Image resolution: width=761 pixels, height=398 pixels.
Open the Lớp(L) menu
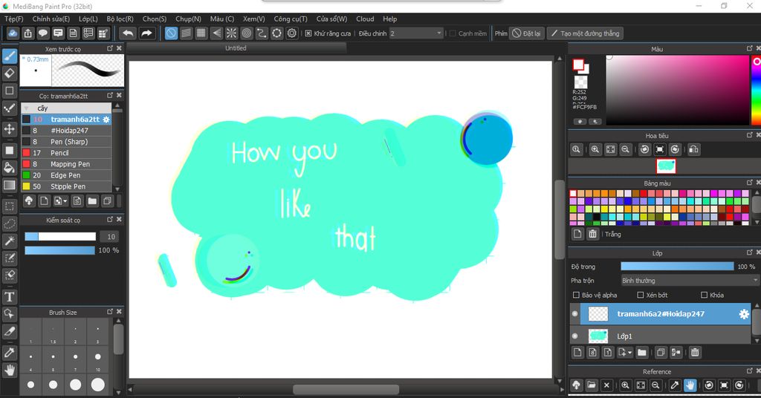tap(88, 19)
